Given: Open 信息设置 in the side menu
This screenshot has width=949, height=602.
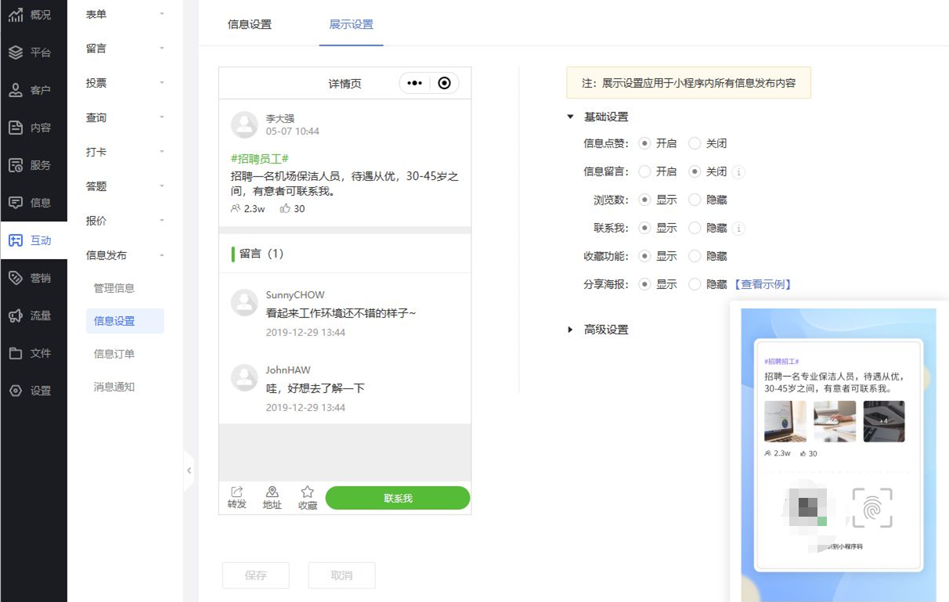Looking at the screenshot, I should pyautogui.click(x=124, y=321).
